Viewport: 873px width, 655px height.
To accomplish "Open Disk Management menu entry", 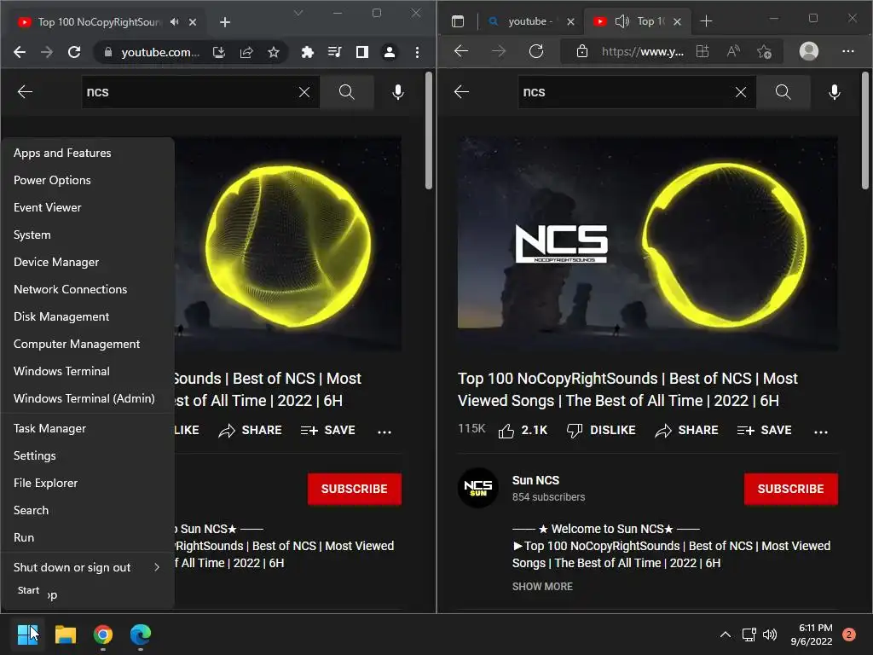I will pos(88,316).
